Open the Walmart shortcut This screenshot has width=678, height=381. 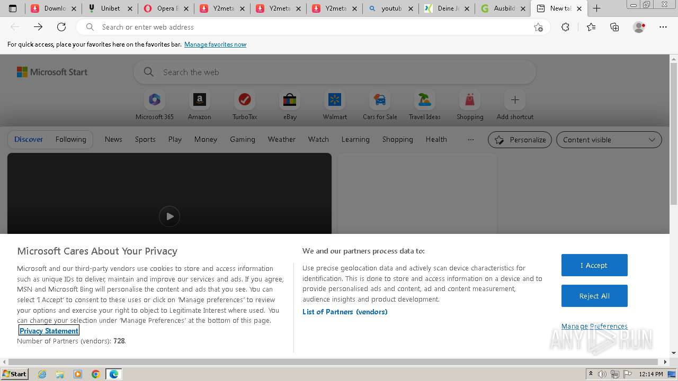point(335,105)
